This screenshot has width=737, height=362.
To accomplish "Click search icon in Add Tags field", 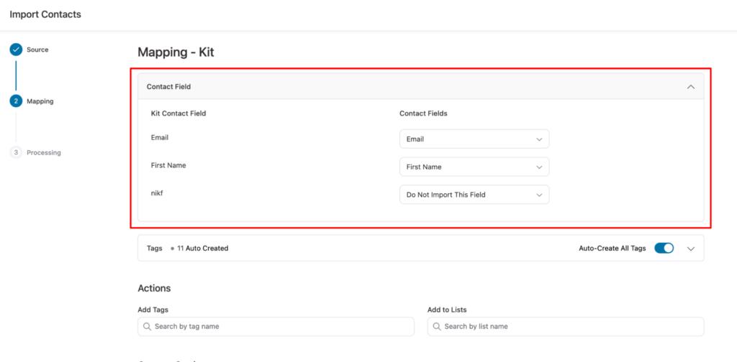I will point(147,326).
